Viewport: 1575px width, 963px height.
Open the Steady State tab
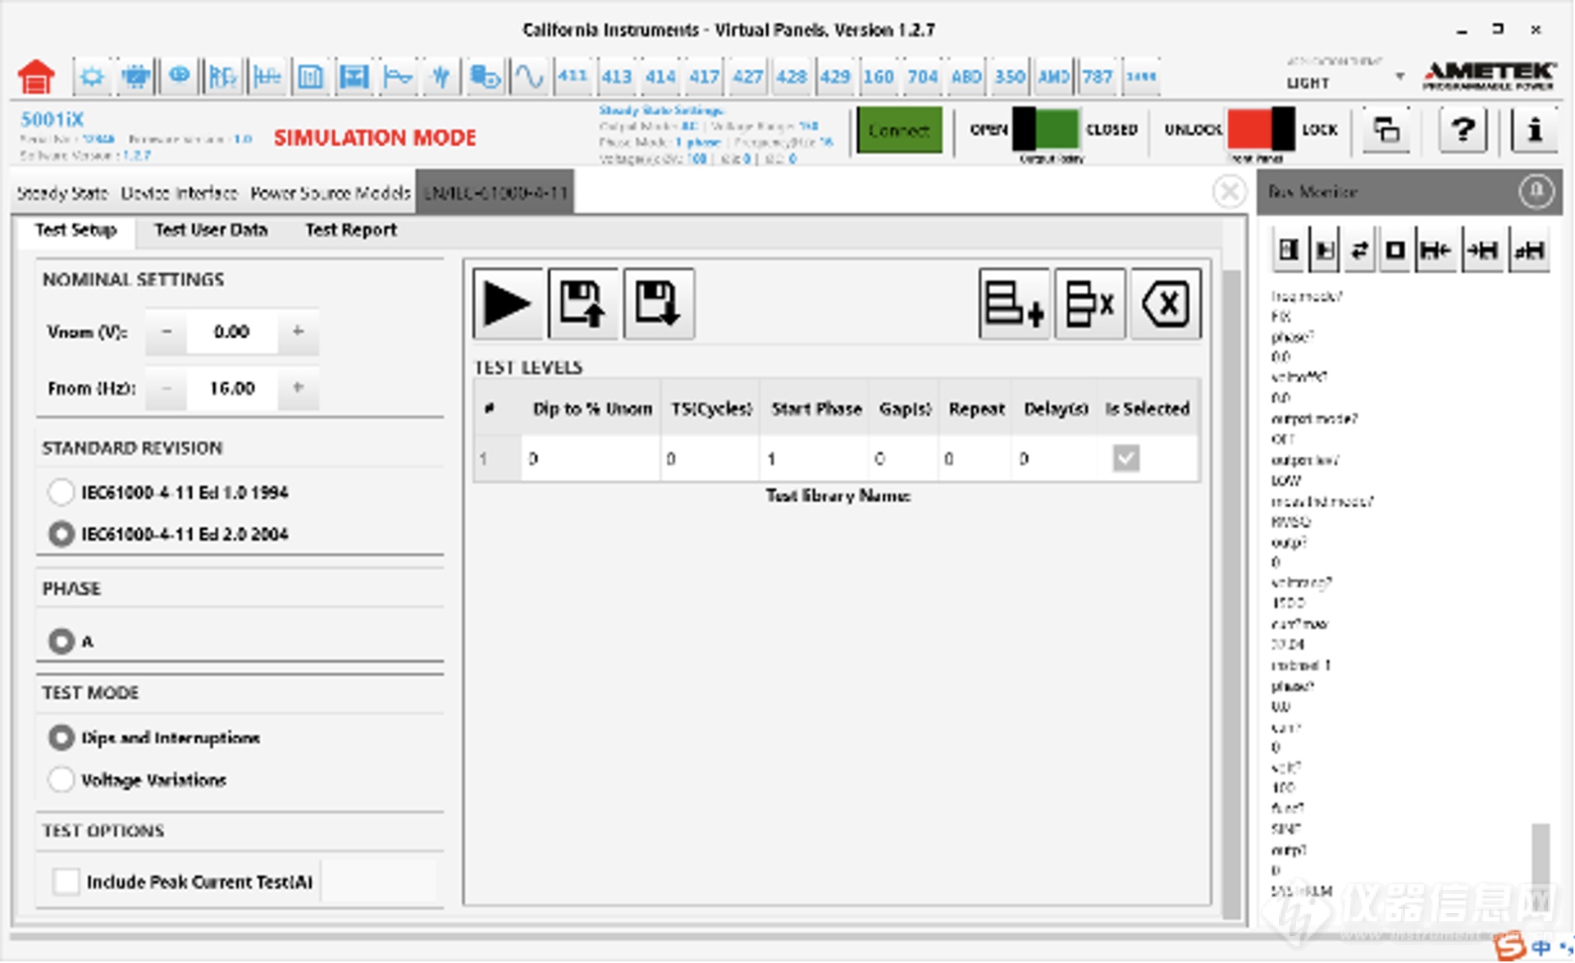coord(62,193)
